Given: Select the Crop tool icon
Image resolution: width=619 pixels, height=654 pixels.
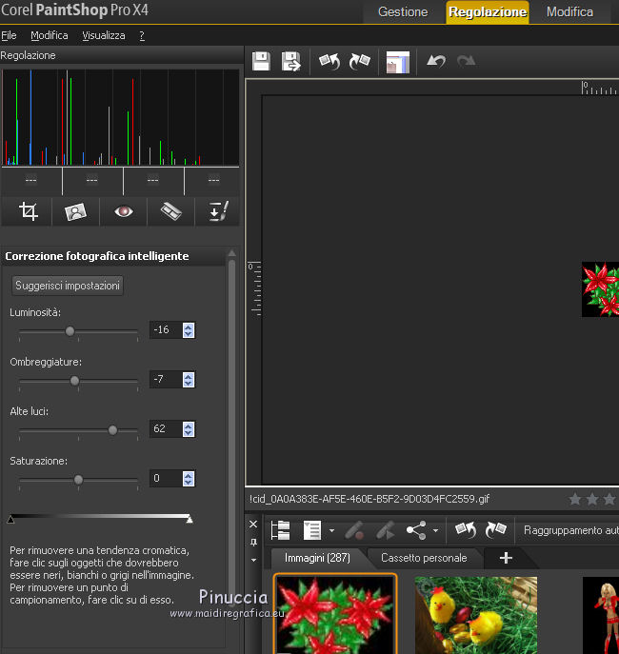Looking at the screenshot, I should [x=29, y=211].
